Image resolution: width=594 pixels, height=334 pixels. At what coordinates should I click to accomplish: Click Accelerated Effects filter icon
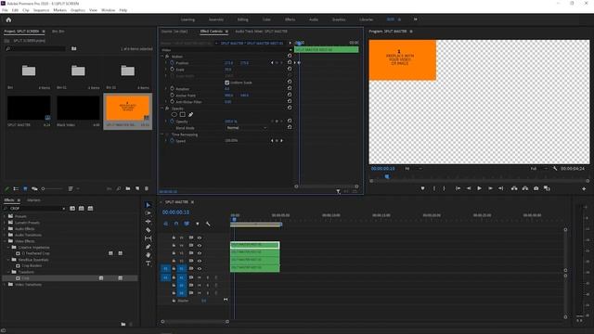[x=72, y=208]
